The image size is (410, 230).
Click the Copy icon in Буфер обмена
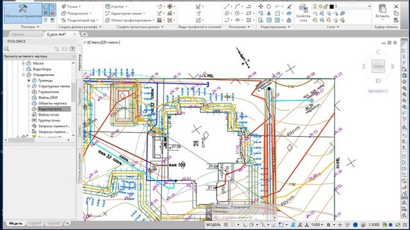(397, 13)
